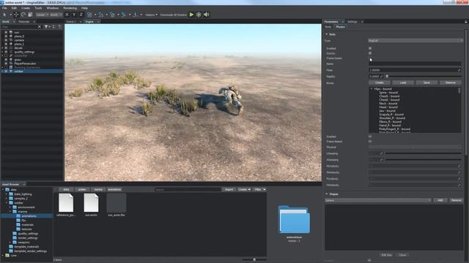Viewport: 469px width, 263px height.
Task: Open the body Type dropdown showing RagDoll
Action: pos(416,41)
